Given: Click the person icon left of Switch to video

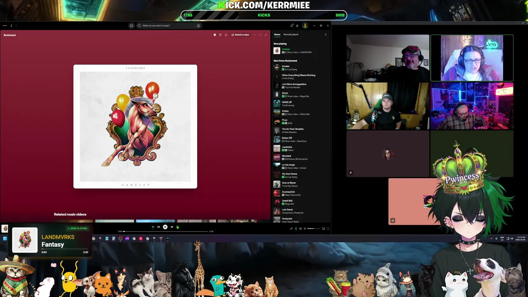Looking at the screenshot, I should coord(226,35).
